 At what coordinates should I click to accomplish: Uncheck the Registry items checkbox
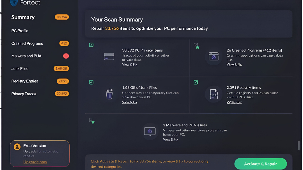(196, 82)
